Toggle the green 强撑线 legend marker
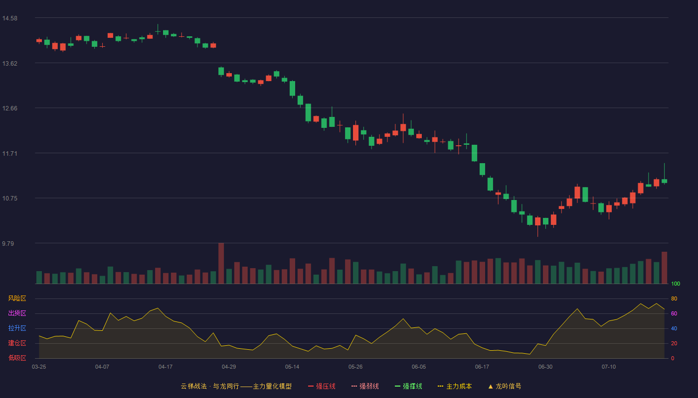Viewport: 698px width, 398px height. (398, 386)
